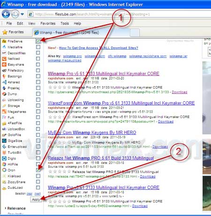
Task: Click the Mediafire host icon
Action: tap(4, 47)
